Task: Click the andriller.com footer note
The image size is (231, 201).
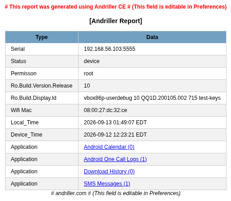Action: pos(116,193)
